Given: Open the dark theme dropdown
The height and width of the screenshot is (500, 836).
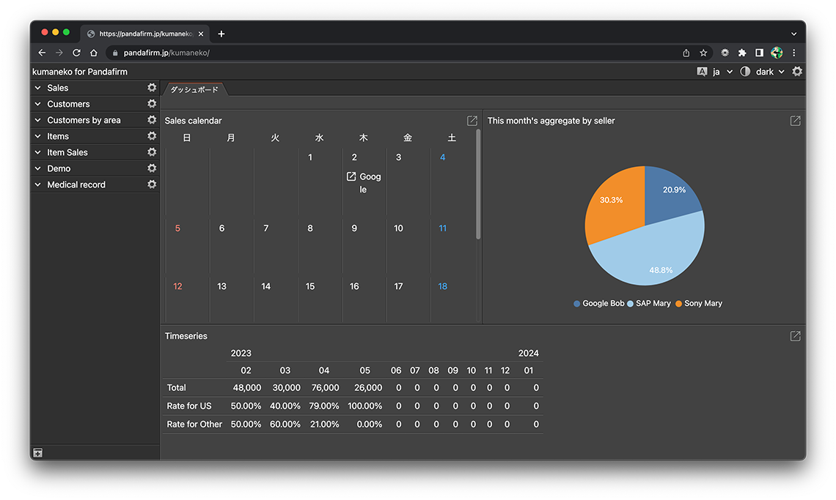Looking at the screenshot, I should (x=764, y=72).
